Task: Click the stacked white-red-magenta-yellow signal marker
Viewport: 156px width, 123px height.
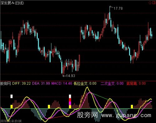Action: 70,101
